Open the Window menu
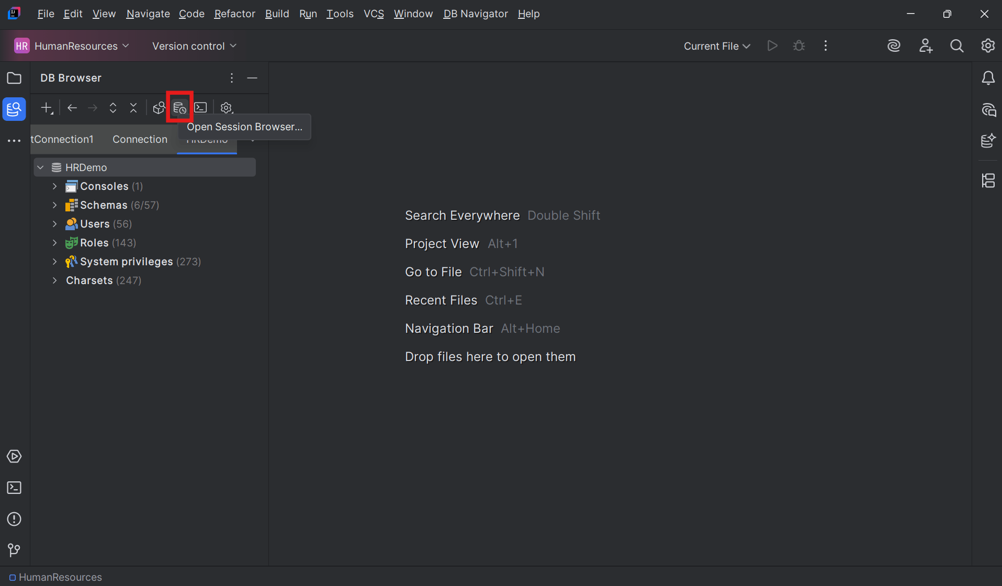The image size is (1002, 586). pyautogui.click(x=413, y=14)
